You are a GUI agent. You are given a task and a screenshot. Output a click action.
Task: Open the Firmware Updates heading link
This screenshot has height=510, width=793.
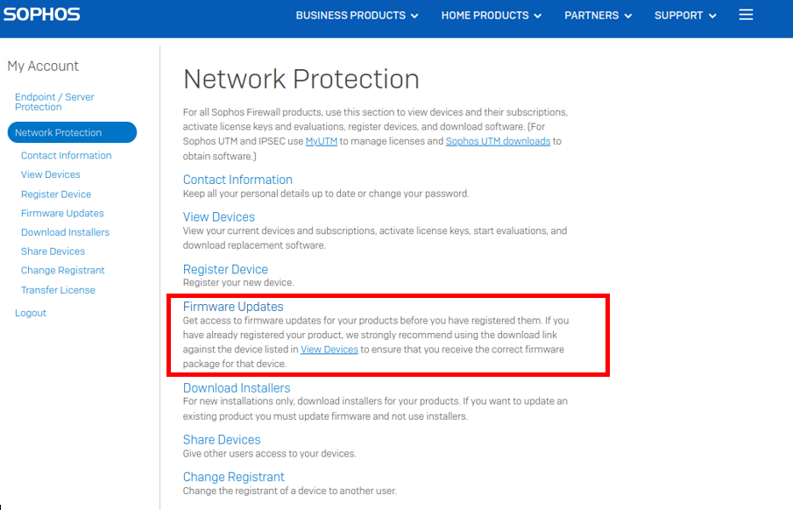(233, 307)
